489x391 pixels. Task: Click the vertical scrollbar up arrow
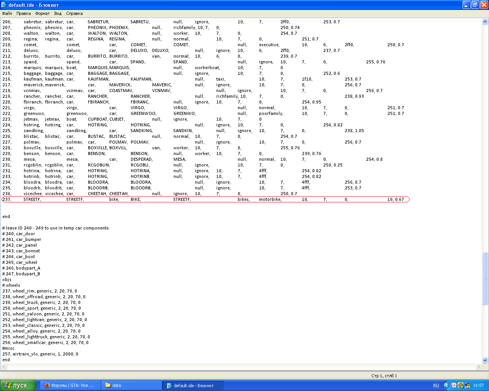[485, 22]
